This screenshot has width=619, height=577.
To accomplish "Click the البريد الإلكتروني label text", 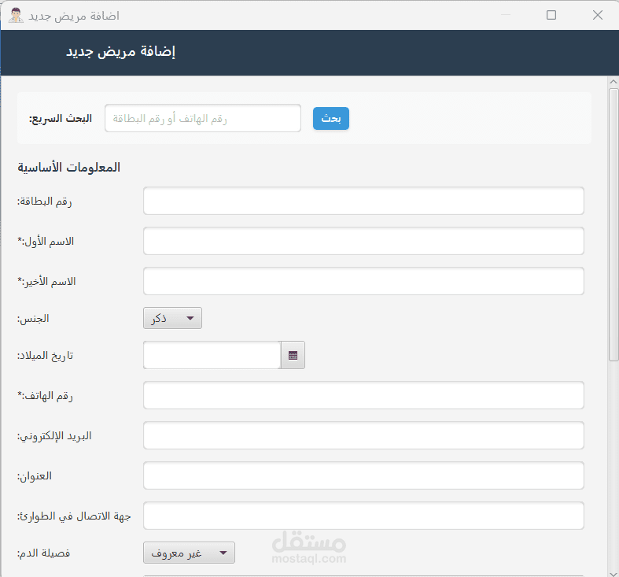I will [54, 436].
